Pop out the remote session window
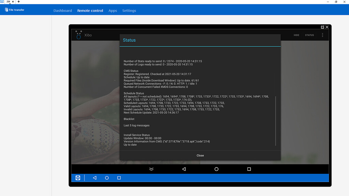This screenshot has width=349, height=196. [322, 27]
